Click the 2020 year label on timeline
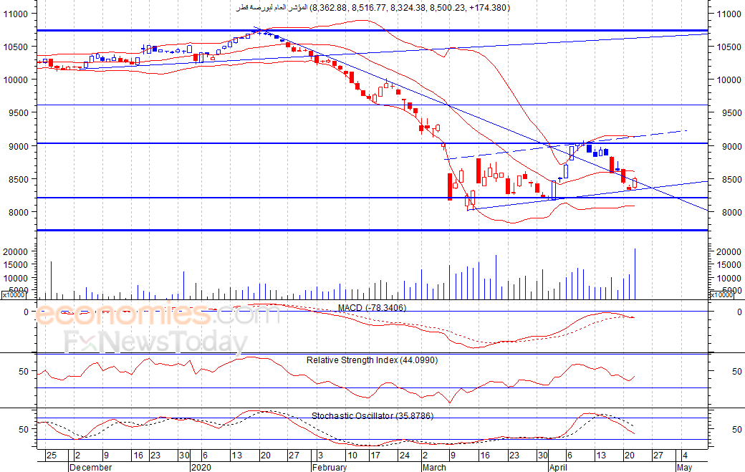 click(201, 467)
